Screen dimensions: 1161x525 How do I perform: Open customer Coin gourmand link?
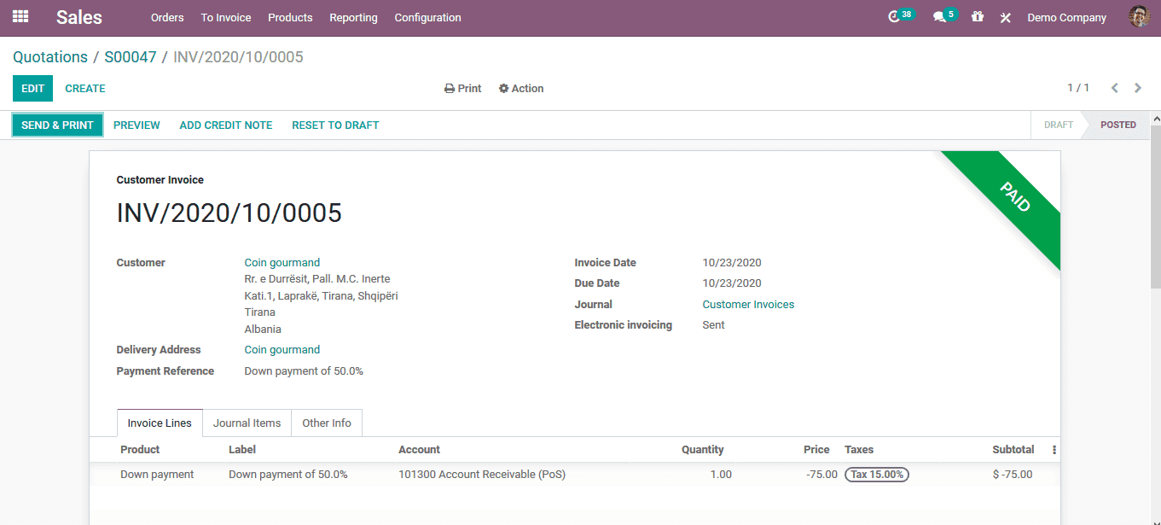pyautogui.click(x=282, y=263)
